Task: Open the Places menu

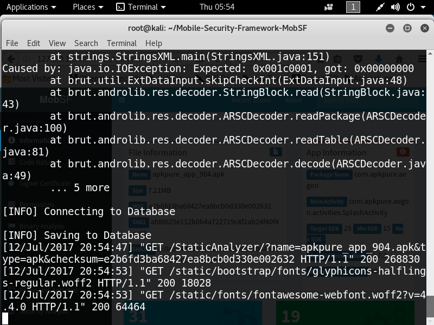Action: (x=88, y=7)
